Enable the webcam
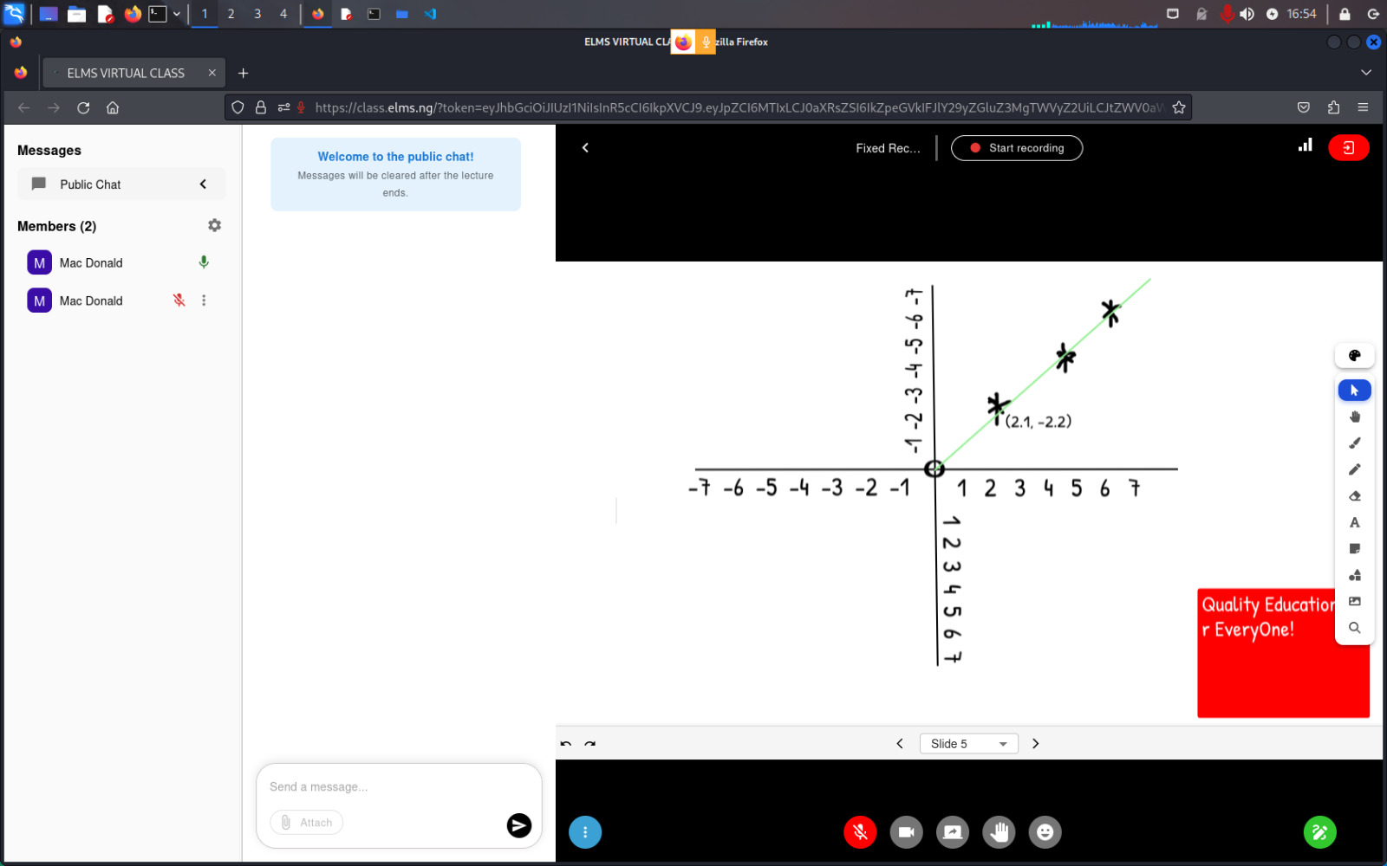1387x866 pixels. pos(906,832)
